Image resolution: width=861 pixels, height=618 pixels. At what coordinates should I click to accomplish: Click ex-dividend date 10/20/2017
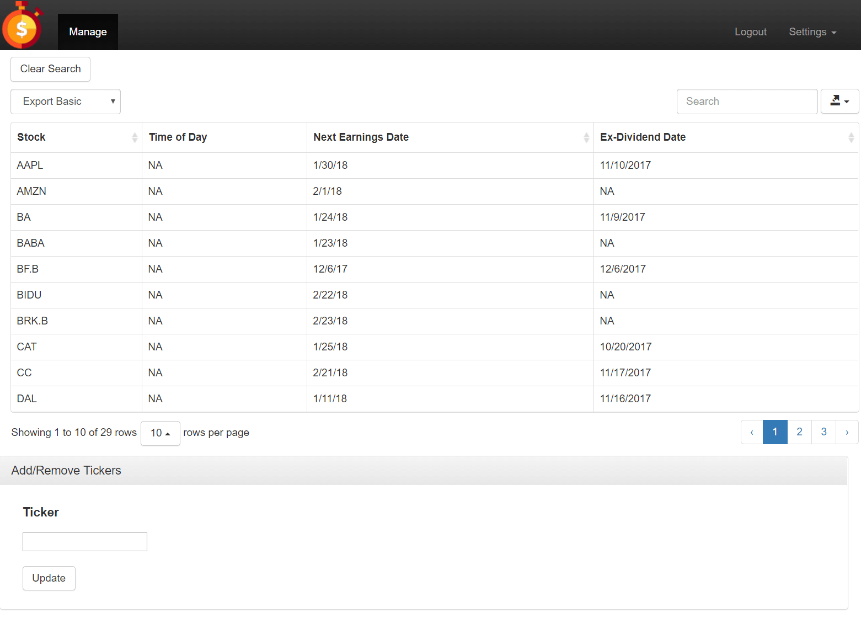(x=626, y=347)
